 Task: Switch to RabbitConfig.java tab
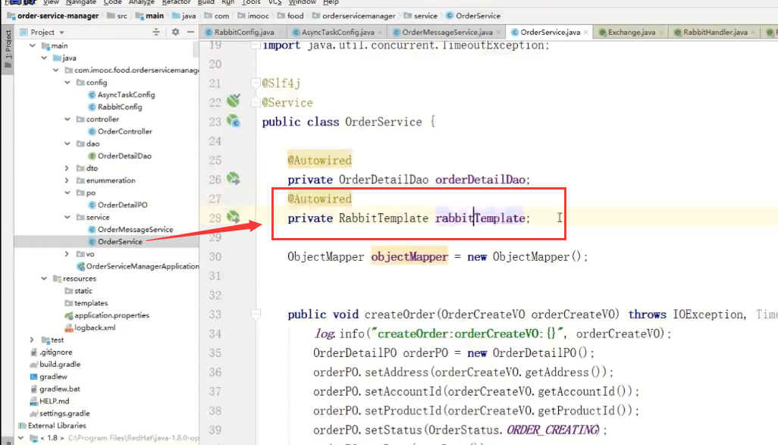pos(243,33)
